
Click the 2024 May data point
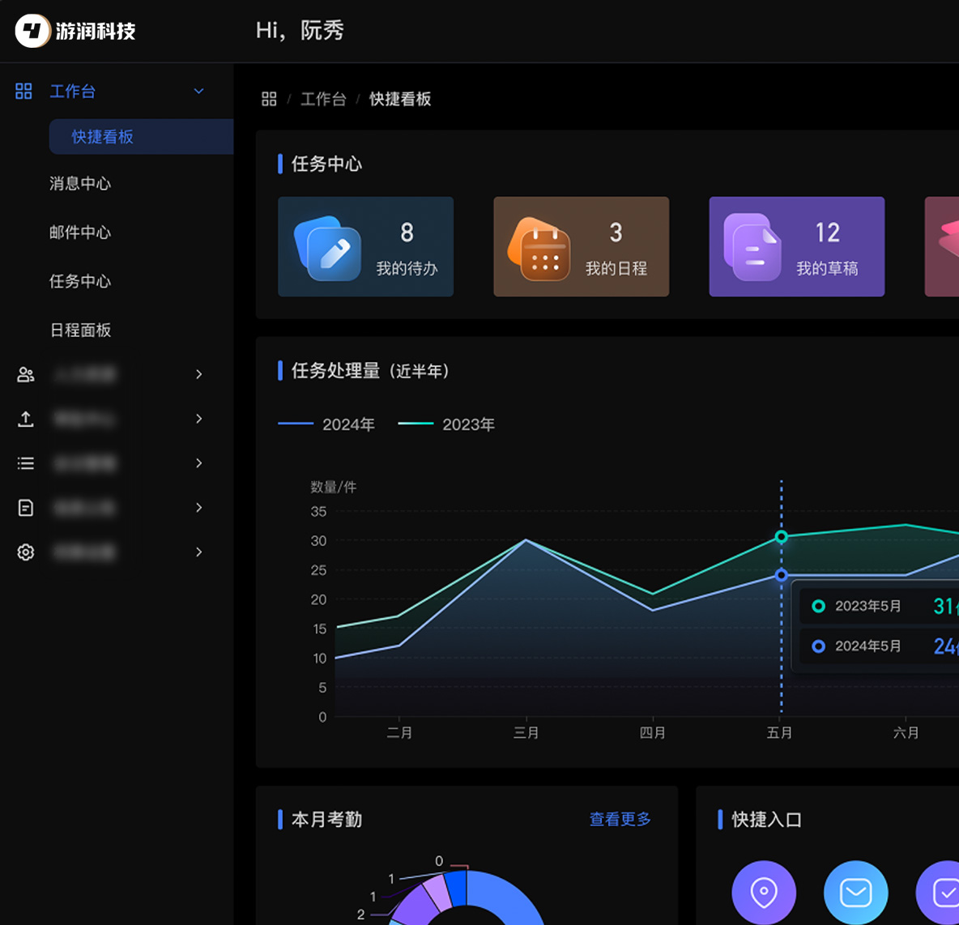[781, 575]
